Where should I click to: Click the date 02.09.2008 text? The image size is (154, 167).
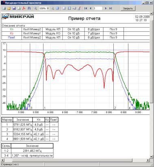142,17
